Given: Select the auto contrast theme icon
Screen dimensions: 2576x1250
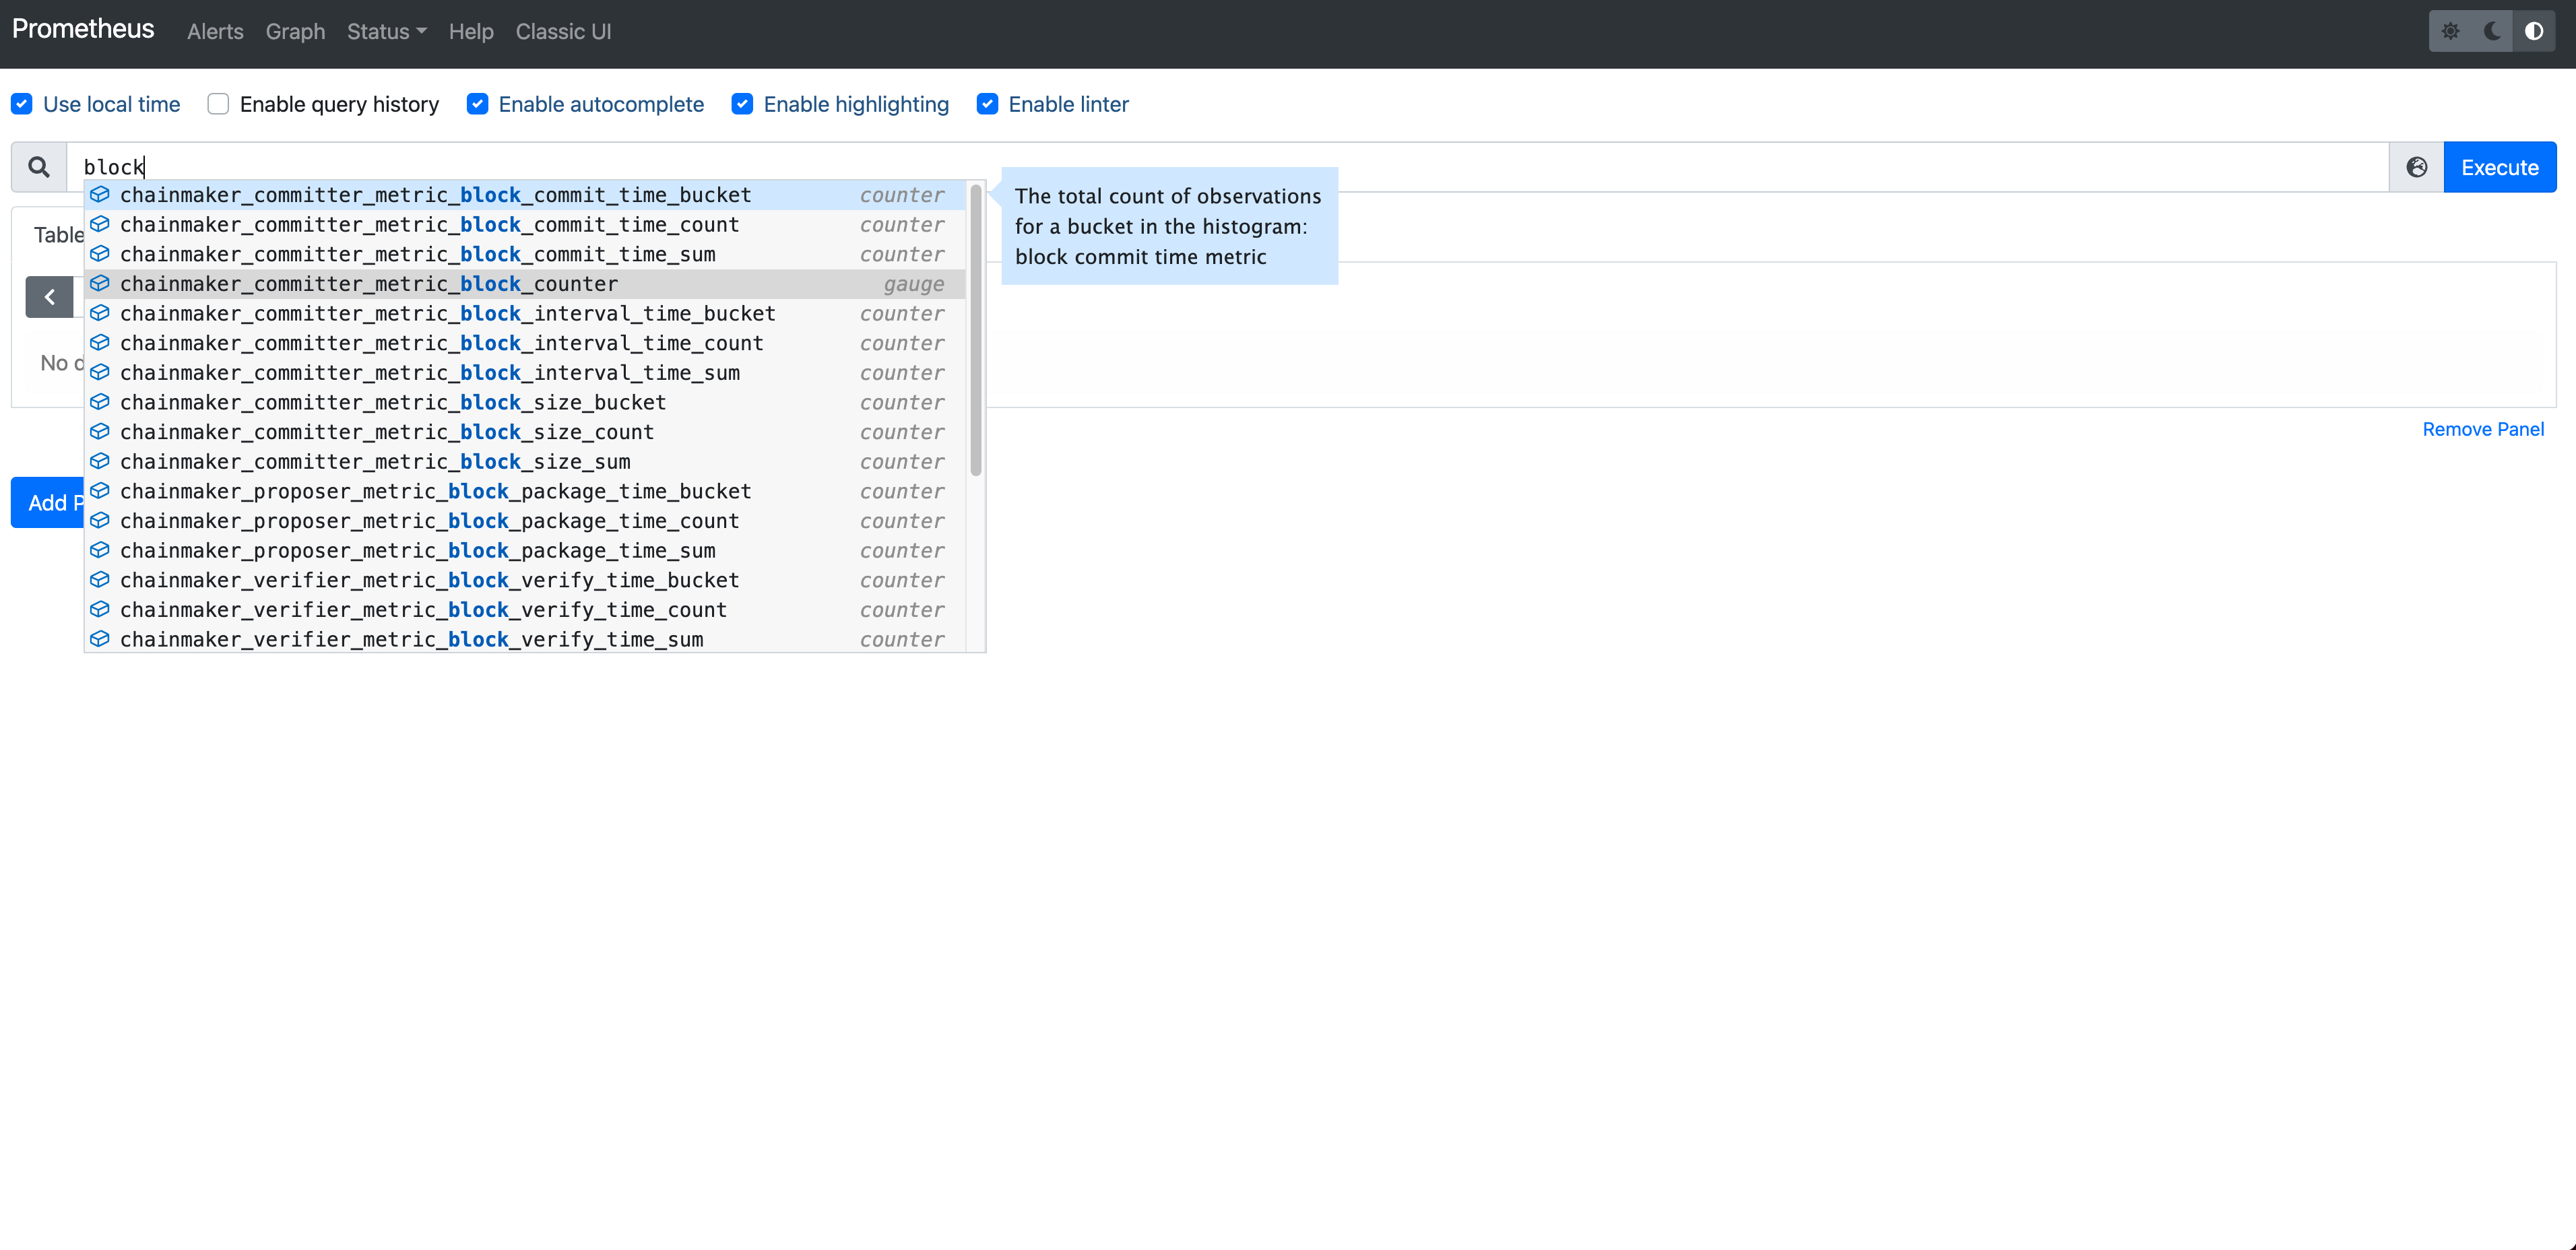Looking at the screenshot, I should pos(2534,31).
